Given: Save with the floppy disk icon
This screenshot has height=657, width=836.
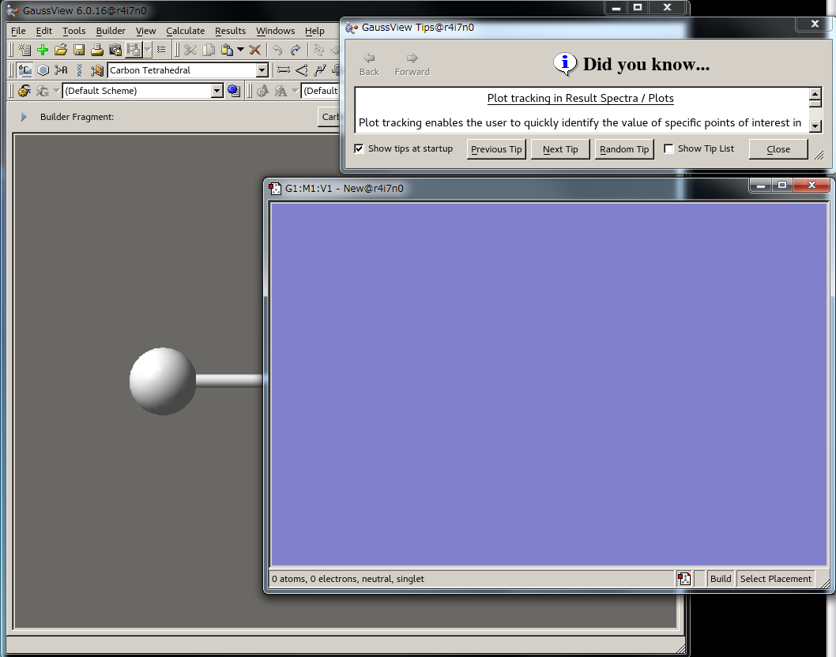Looking at the screenshot, I should click(79, 50).
